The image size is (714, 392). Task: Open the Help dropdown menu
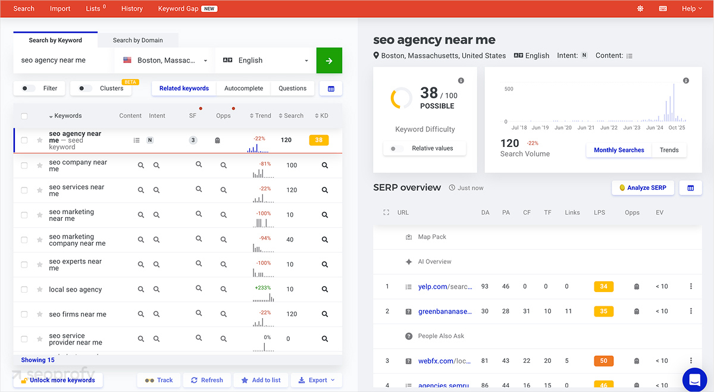(691, 8)
